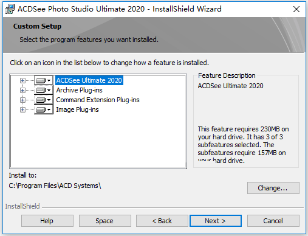
Task: Select the Archive Plug-ins feature row
Action: coord(79,90)
